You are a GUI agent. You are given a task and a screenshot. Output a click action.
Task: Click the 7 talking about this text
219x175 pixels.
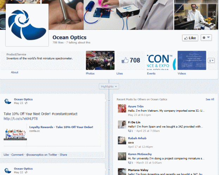(x=78, y=43)
